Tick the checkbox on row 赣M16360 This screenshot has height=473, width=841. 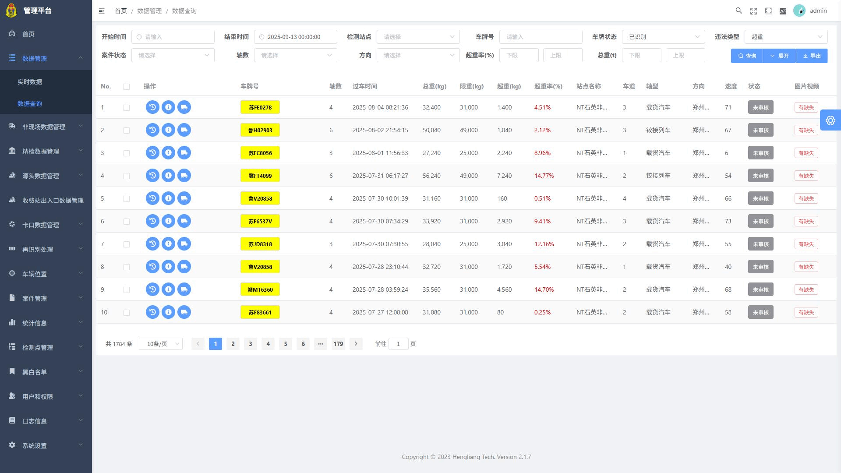tap(127, 289)
